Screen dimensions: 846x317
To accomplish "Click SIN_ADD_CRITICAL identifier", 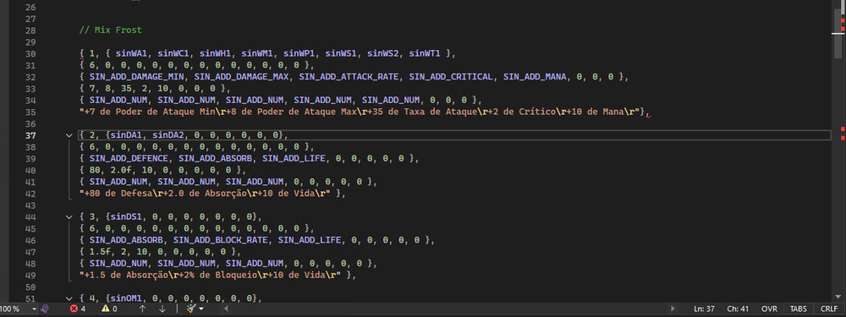I will tap(451, 77).
